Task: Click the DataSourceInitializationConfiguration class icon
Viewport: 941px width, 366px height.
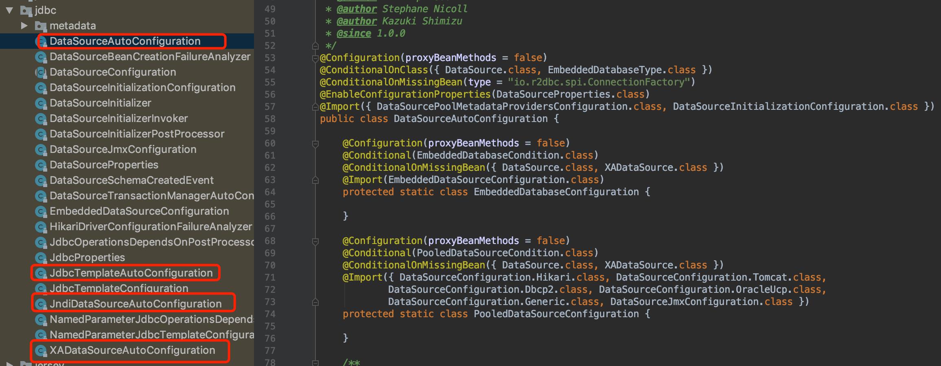Action: [41, 88]
